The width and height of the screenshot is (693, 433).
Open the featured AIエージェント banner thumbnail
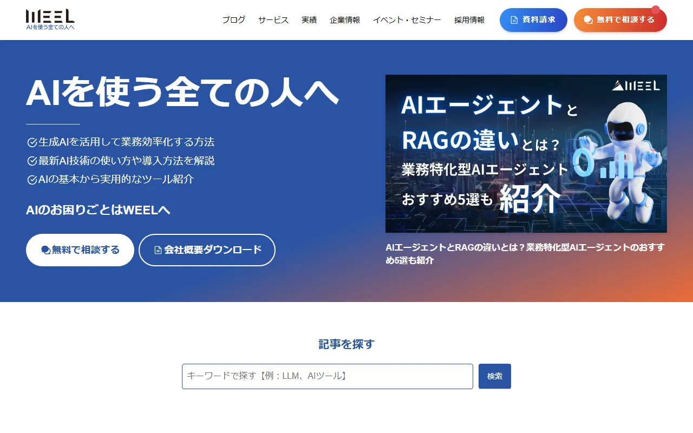526,154
